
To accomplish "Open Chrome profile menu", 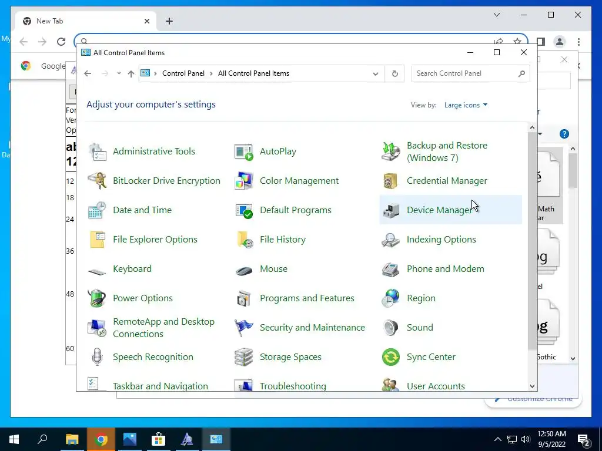I will (x=560, y=42).
